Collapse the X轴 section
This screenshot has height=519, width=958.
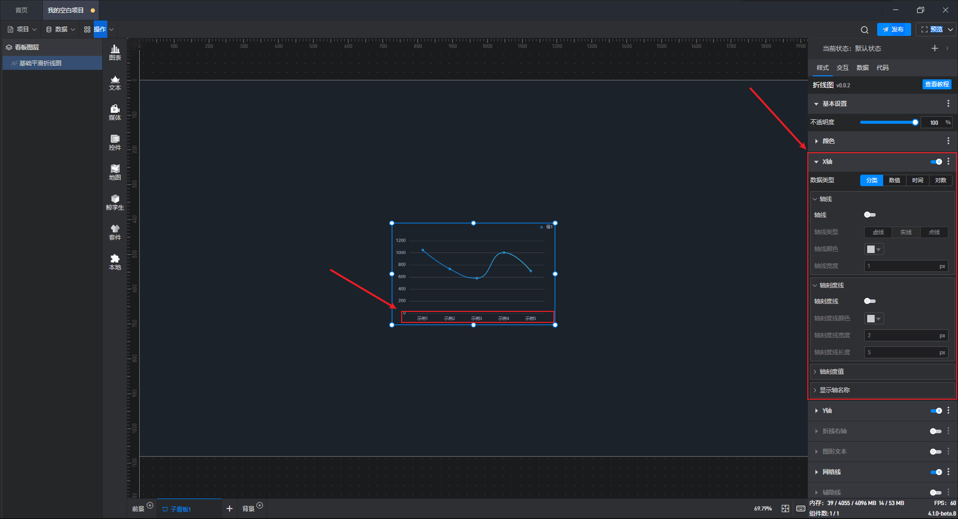pyautogui.click(x=816, y=162)
